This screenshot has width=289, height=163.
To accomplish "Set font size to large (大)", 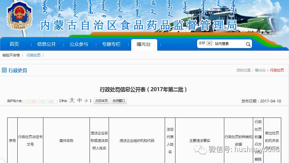I will click(72, 100).
